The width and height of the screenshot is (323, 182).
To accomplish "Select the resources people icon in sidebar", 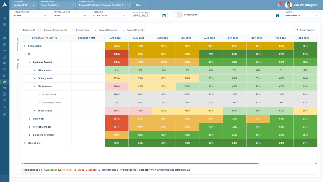I will [5, 82].
